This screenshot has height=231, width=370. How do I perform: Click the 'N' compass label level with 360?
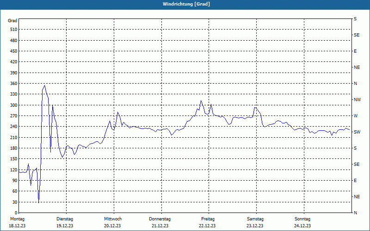click(356, 84)
